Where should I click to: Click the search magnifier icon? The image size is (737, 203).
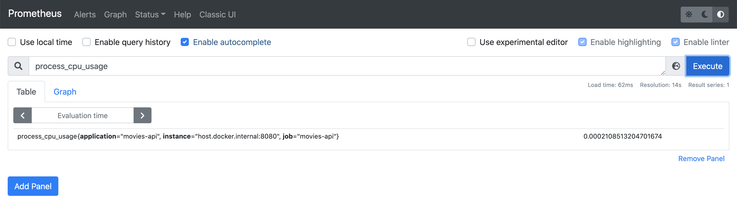coord(19,66)
